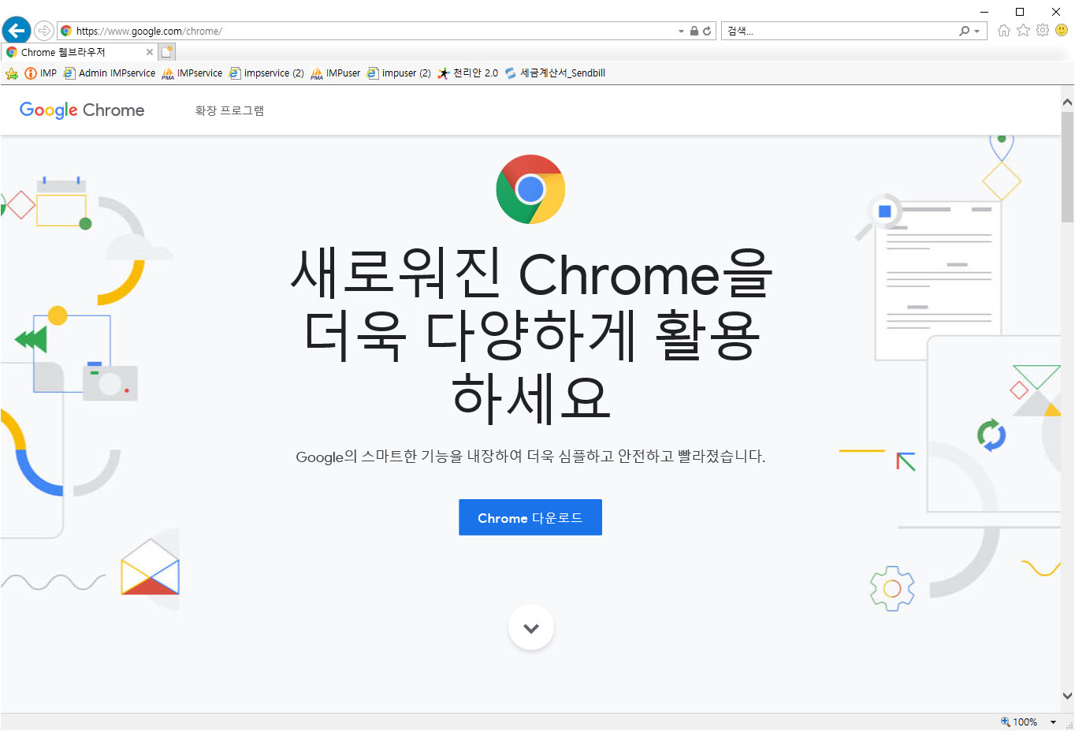Open the 세금계산서_Sendbill favorite

pyautogui.click(x=555, y=73)
